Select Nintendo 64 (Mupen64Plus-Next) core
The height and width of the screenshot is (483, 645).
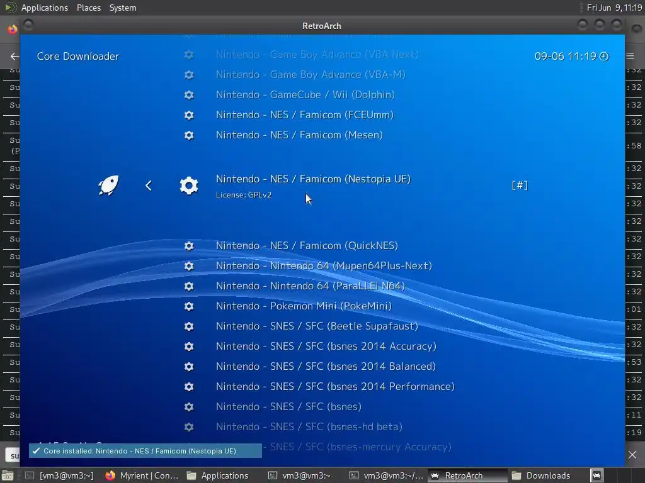click(x=324, y=265)
